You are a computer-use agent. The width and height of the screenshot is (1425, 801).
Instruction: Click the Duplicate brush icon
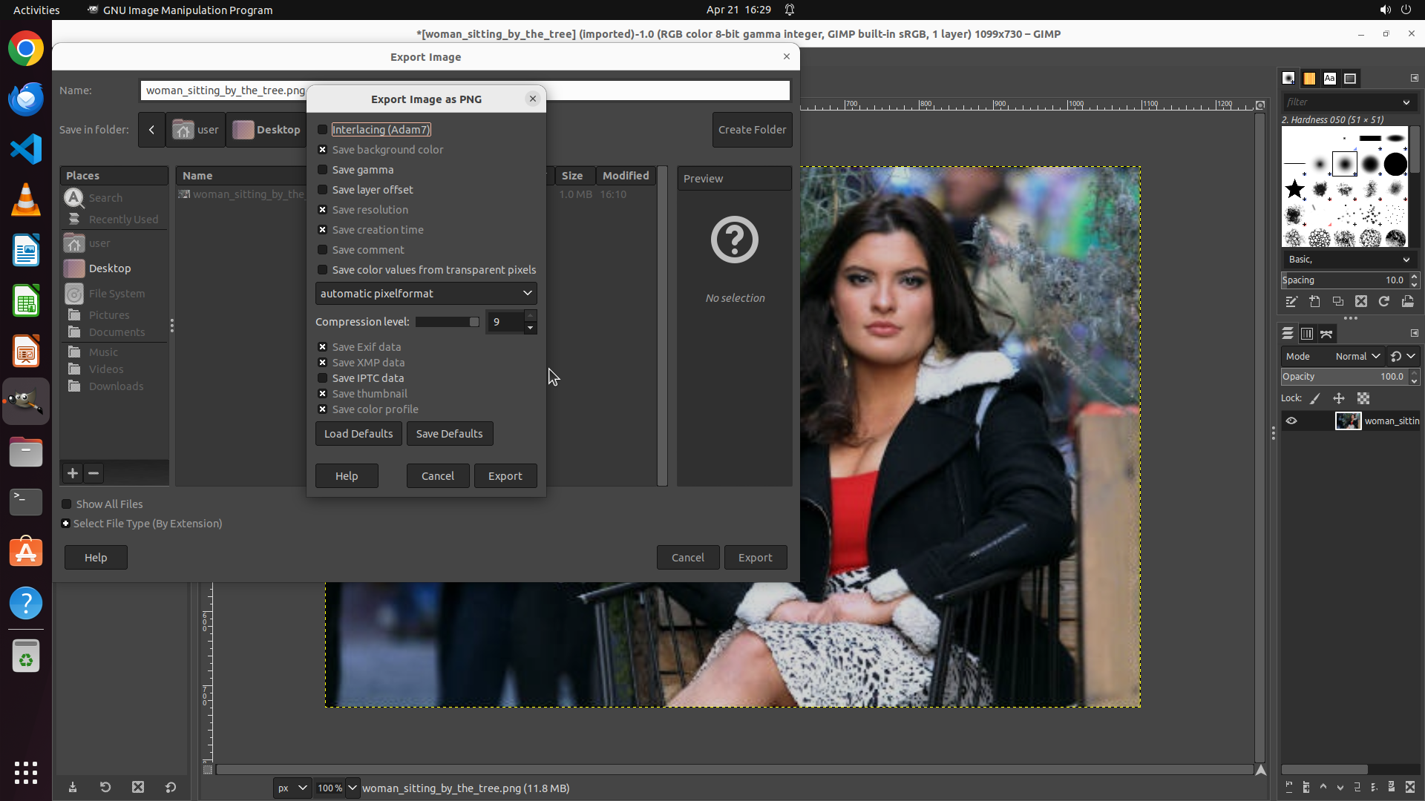point(1337,302)
